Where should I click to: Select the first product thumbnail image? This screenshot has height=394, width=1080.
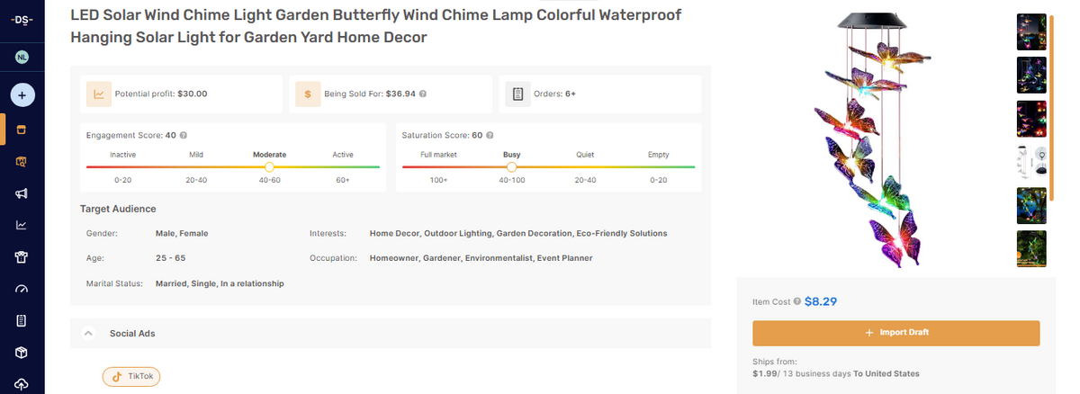pos(1030,31)
